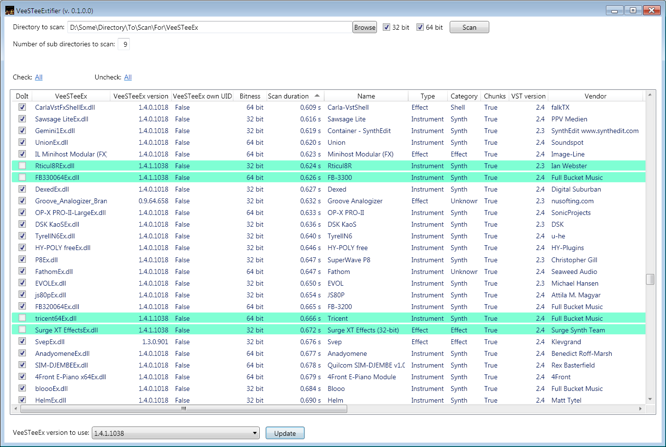
Task: Click the VeeSTeeExtifier title bar app icon
Action: tap(9, 10)
